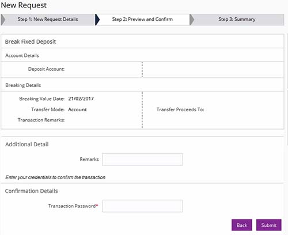Image resolution: width=288 pixels, height=235 pixels.
Task: Focus the Remarks input field
Action: pyautogui.click(x=142, y=160)
